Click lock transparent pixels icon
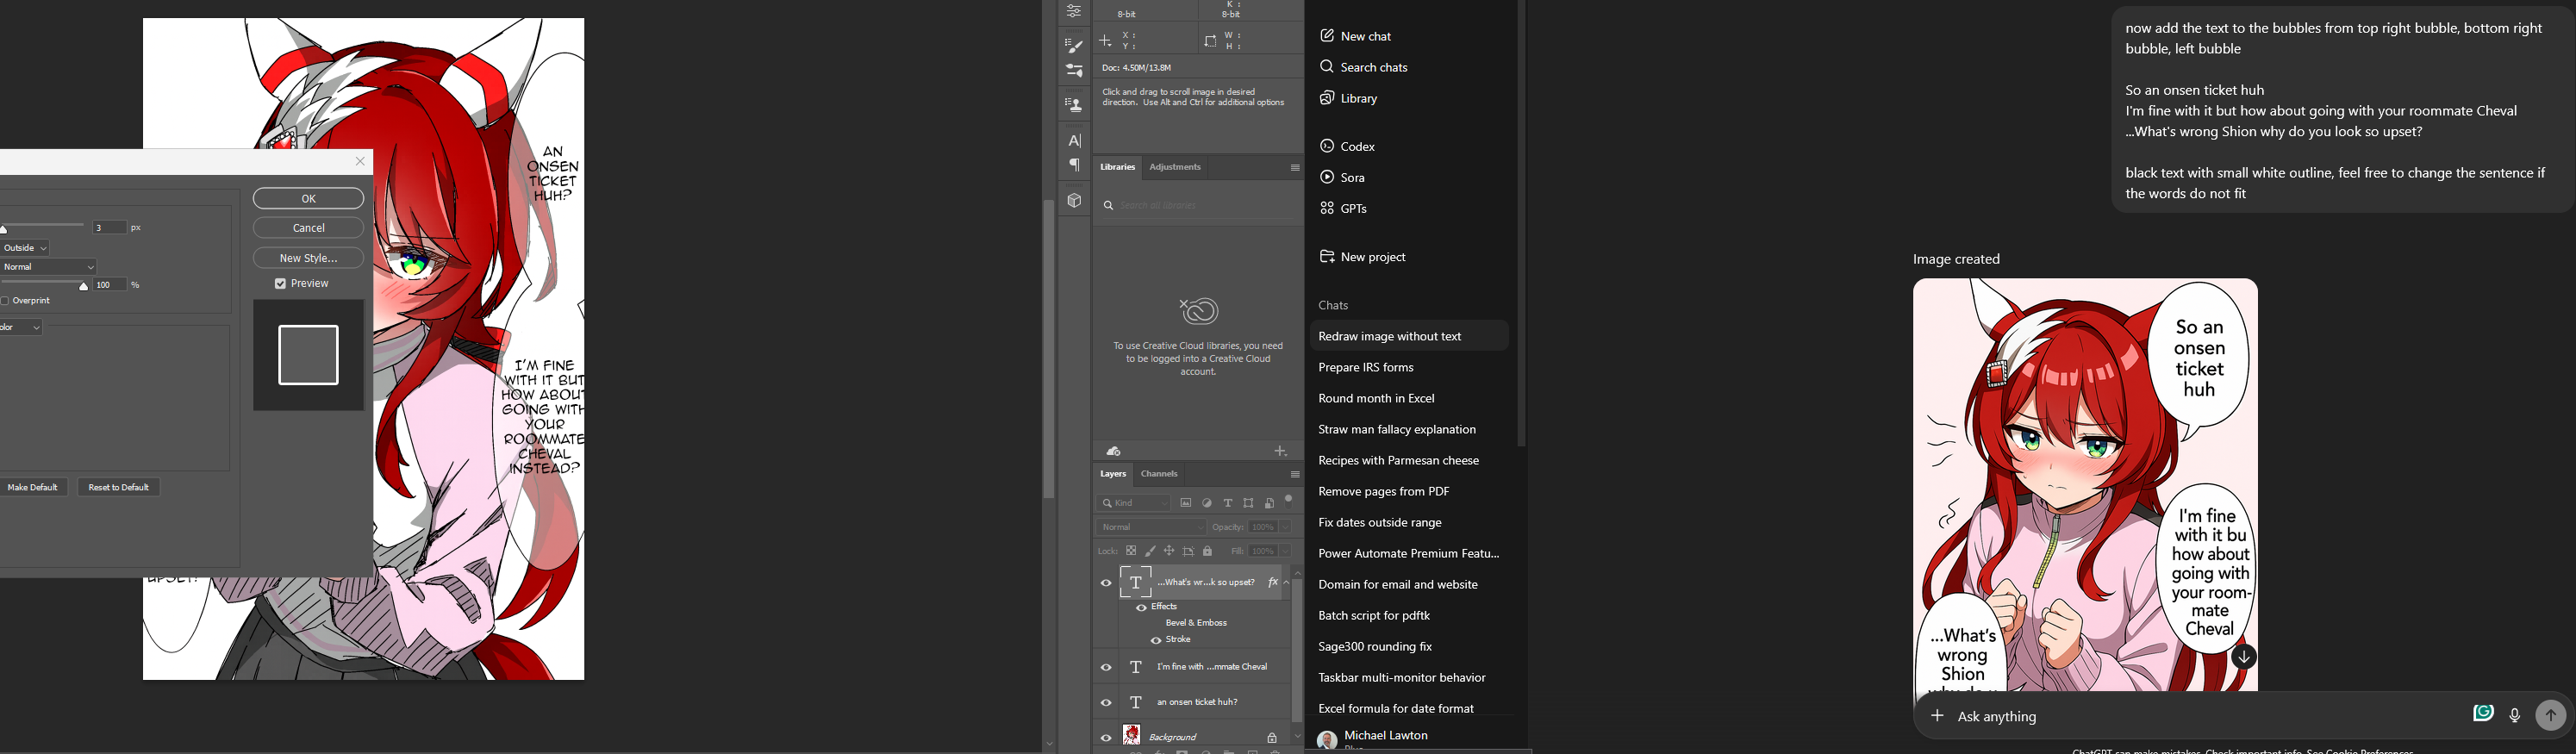The width and height of the screenshot is (2576, 754). pyautogui.click(x=1131, y=551)
